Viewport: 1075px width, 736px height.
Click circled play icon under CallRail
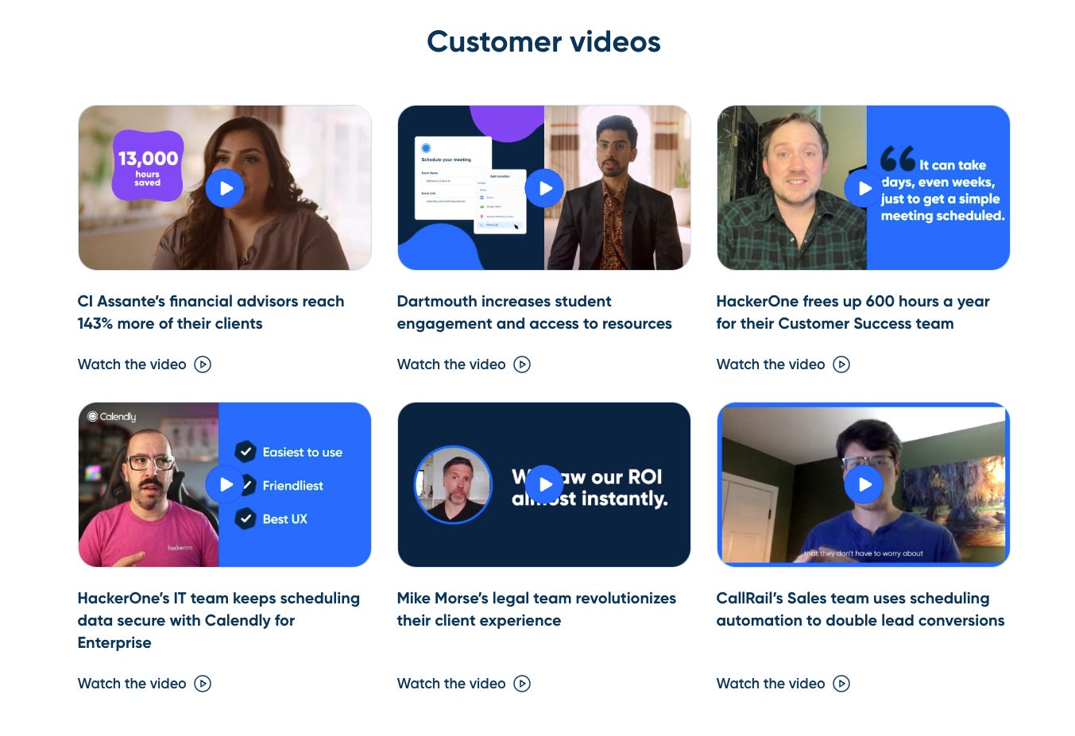pyautogui.click(x=841, y=684)
